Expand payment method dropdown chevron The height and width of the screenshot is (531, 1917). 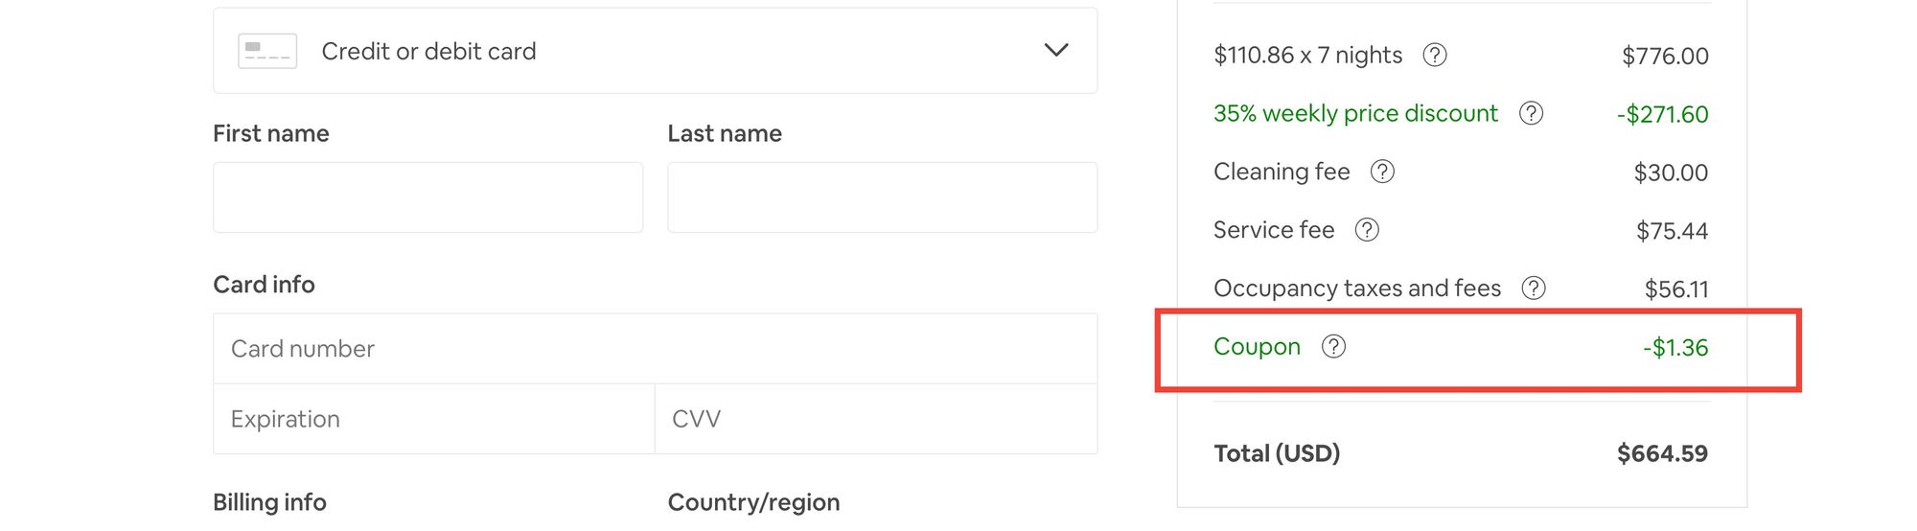click(x=1055, y=50)
